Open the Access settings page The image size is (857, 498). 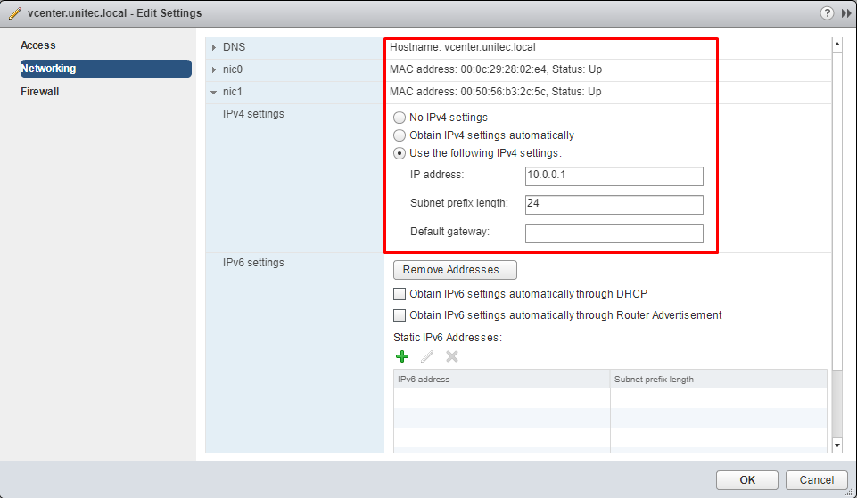coord(38,45)
